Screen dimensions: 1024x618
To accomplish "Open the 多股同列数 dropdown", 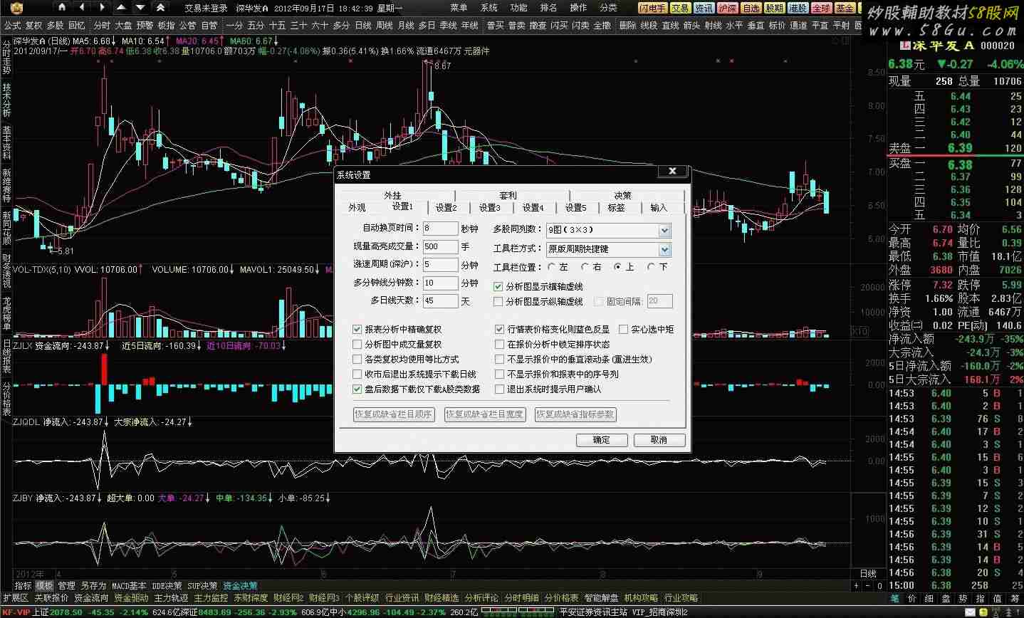I will coord(608,230).
